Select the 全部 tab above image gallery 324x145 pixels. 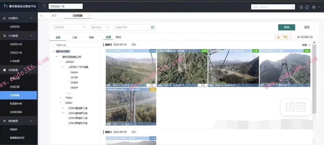[x=108, y=37]
